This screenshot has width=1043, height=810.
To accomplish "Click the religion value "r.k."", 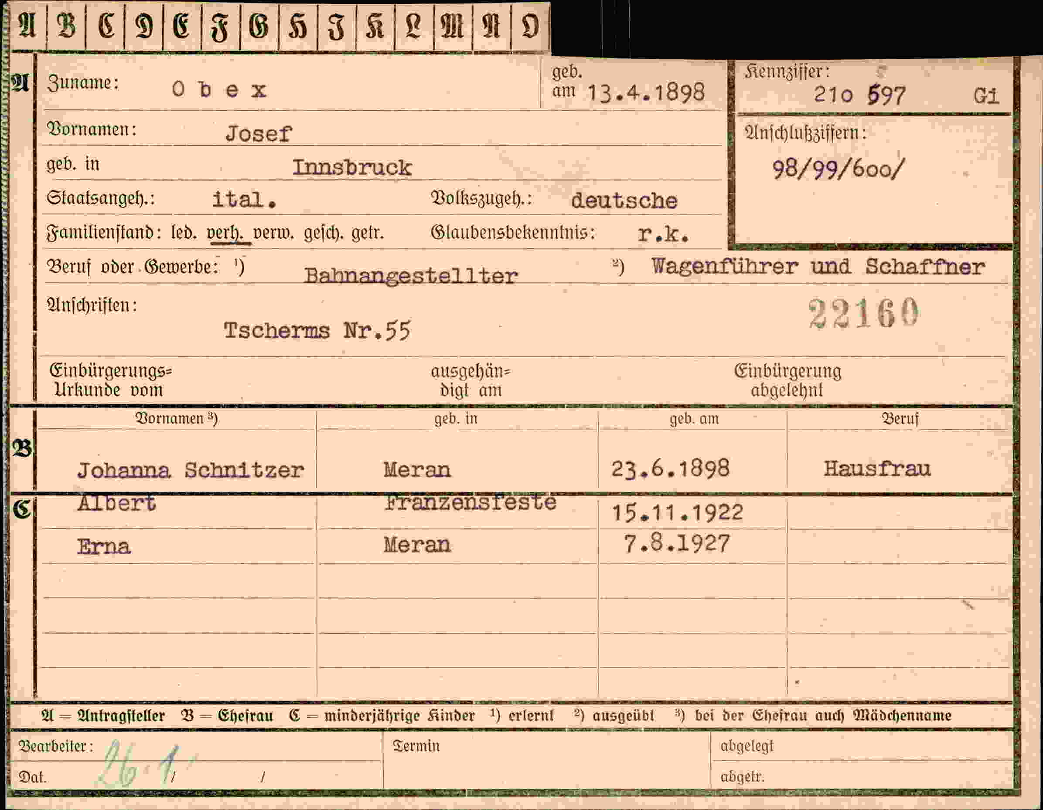I will tap(663, 234).
